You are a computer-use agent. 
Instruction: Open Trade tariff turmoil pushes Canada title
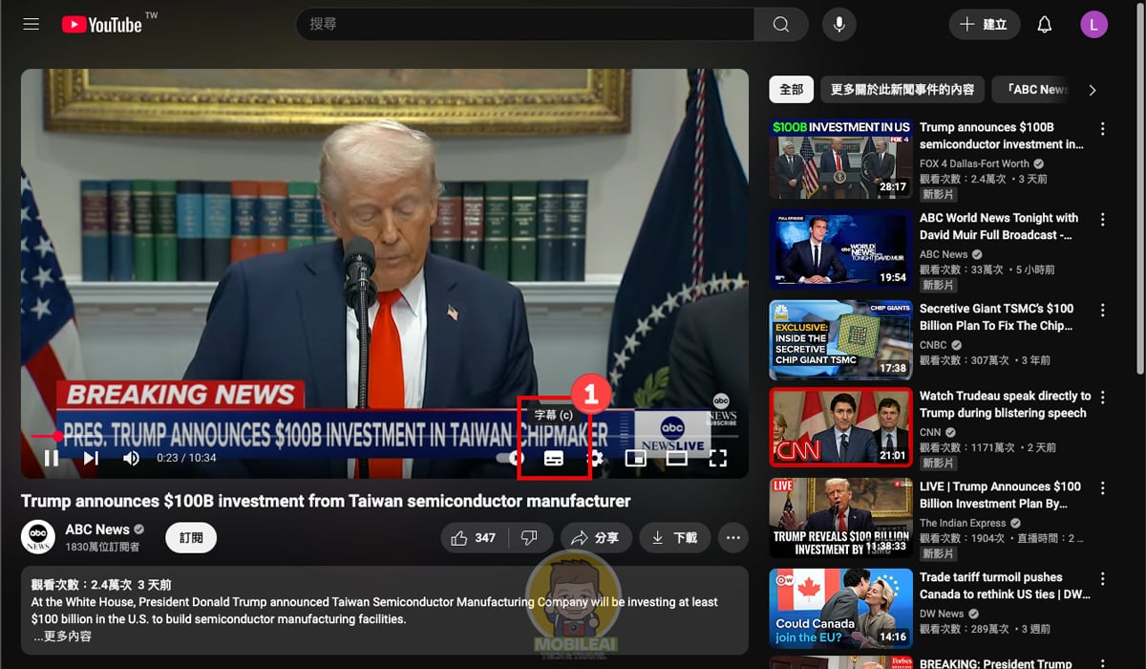click(x=1006, y=586)
